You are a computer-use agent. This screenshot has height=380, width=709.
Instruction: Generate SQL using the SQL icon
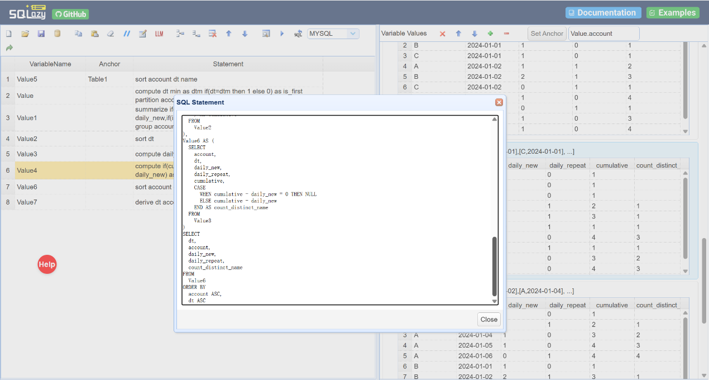tap(298, 34)
